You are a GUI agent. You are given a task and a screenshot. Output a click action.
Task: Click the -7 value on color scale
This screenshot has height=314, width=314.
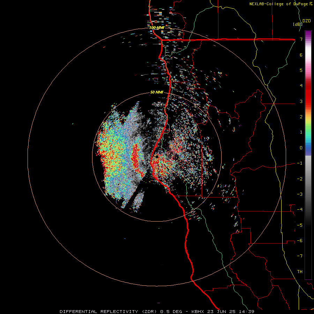(x=300, y=256)
